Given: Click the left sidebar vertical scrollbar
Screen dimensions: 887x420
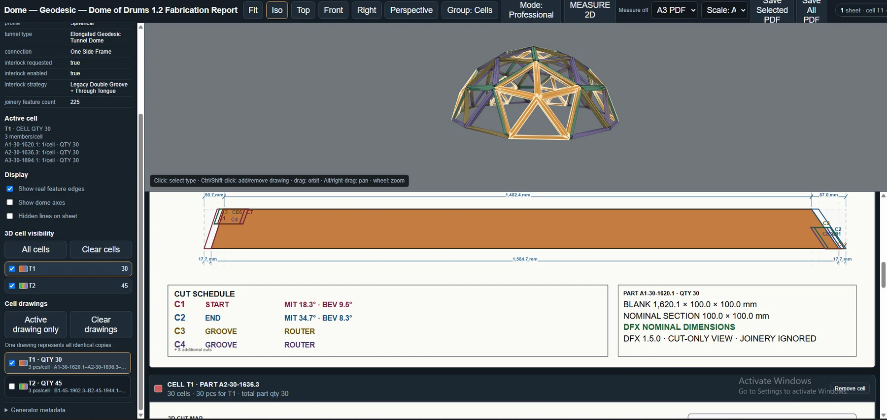Looking at the screenshot, I should tap(140, 262).
